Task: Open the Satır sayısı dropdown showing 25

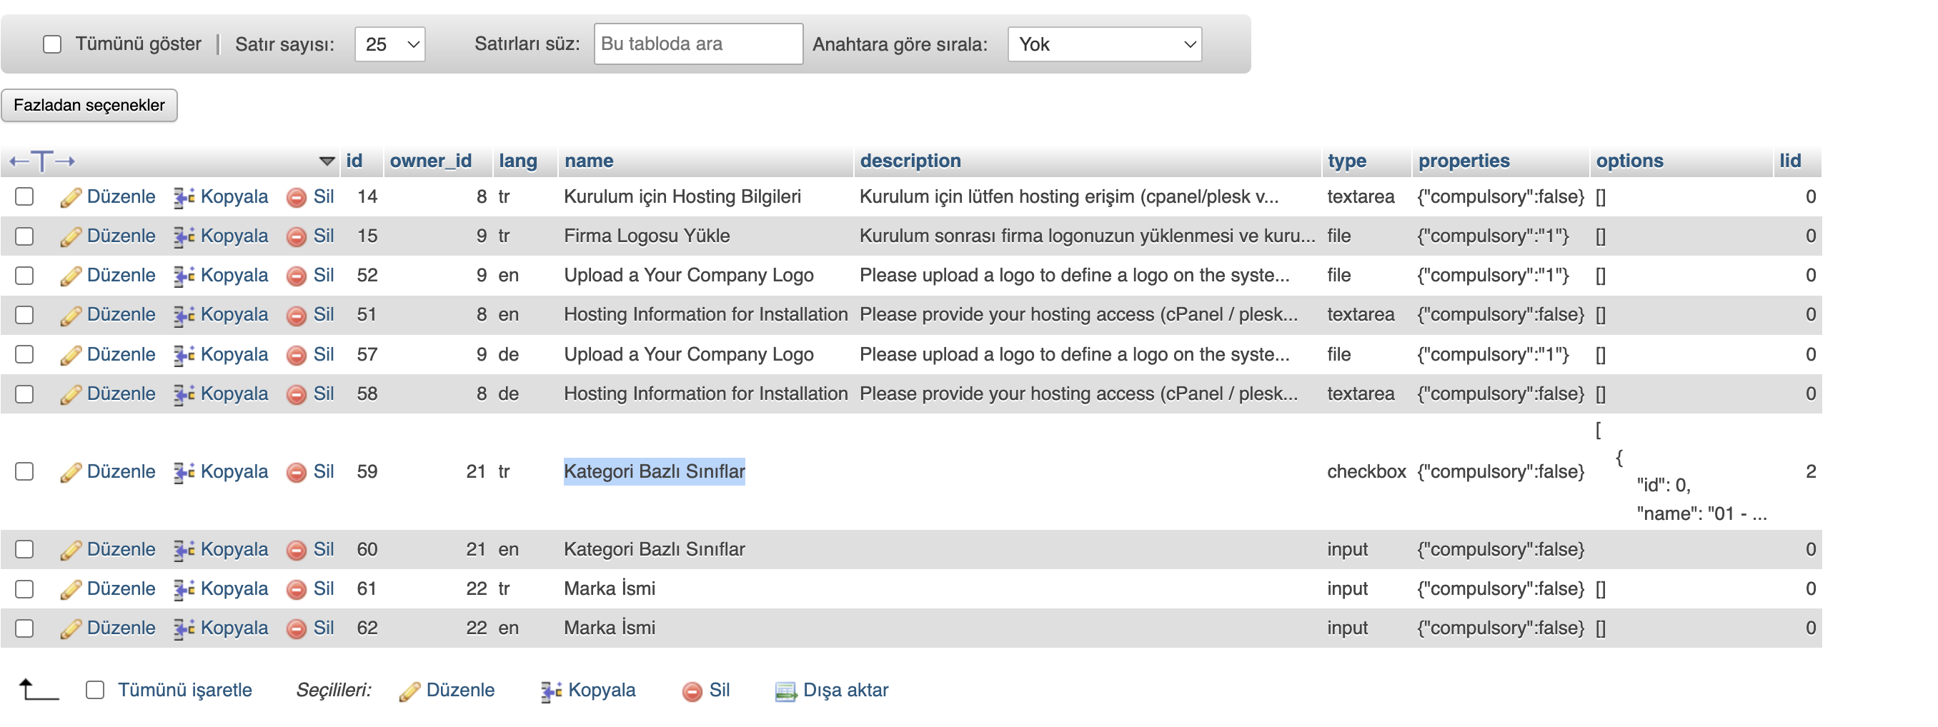Action: [x=389, y=44]
